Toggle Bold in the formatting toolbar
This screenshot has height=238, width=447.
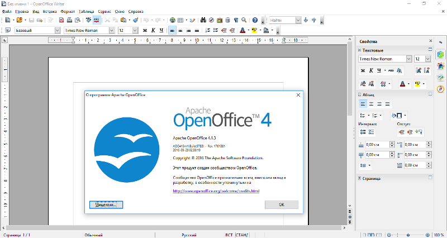click(145, 30)
